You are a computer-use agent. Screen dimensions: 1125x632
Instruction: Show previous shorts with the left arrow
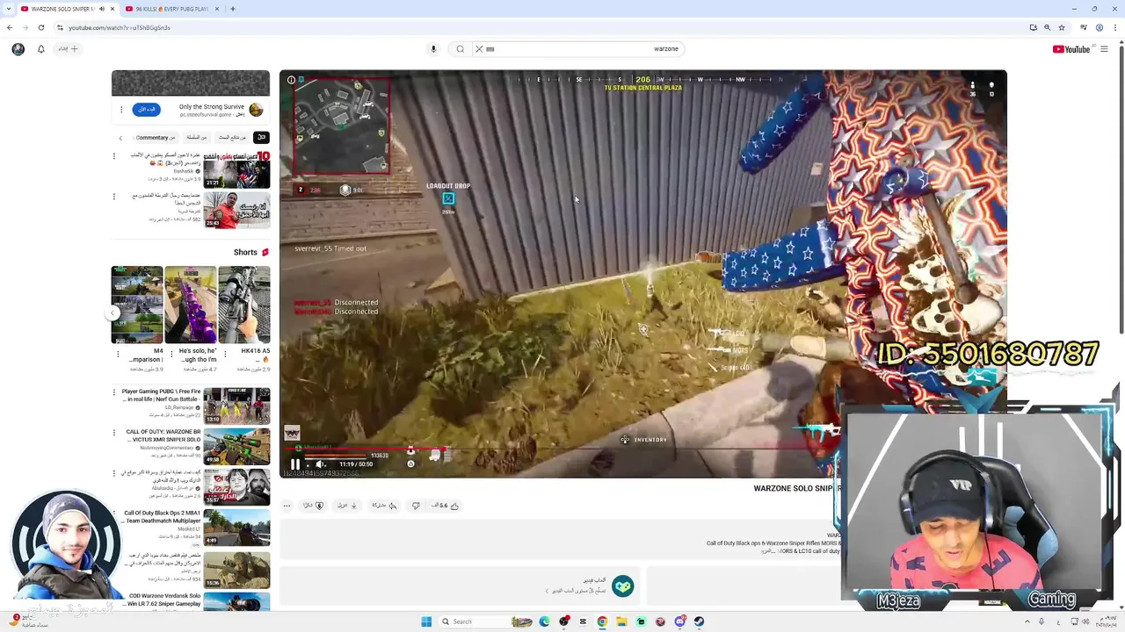pyautogui.click(x=112, y=312)
